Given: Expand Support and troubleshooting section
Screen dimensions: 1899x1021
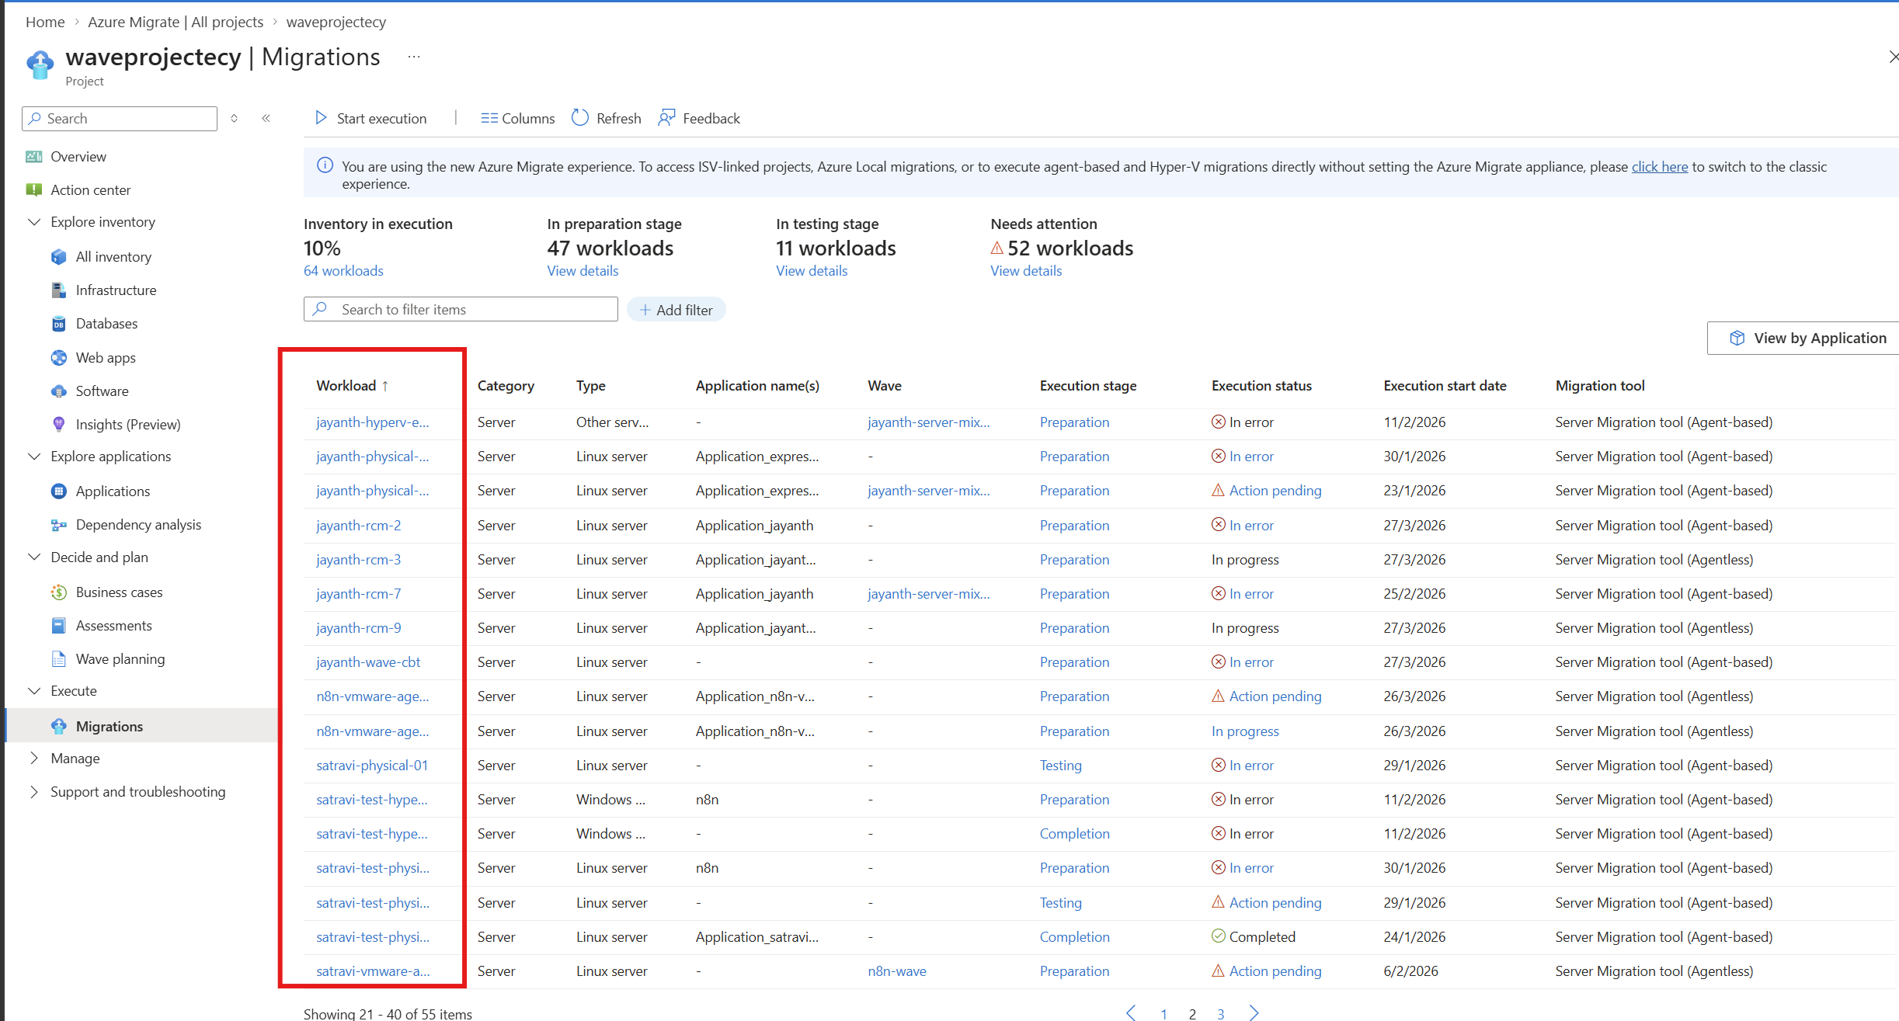Looking at the screenshot, I should [34, 792].
